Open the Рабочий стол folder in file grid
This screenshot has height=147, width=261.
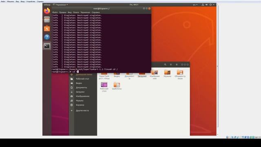(x=104, y=85)
